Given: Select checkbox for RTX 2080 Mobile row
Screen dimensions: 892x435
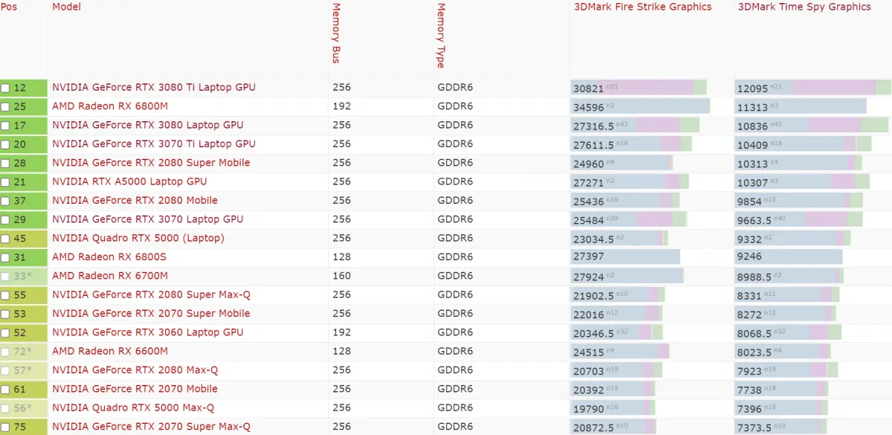Looking at the screenshot, I should pyautogui.click(x=5, y=202).
